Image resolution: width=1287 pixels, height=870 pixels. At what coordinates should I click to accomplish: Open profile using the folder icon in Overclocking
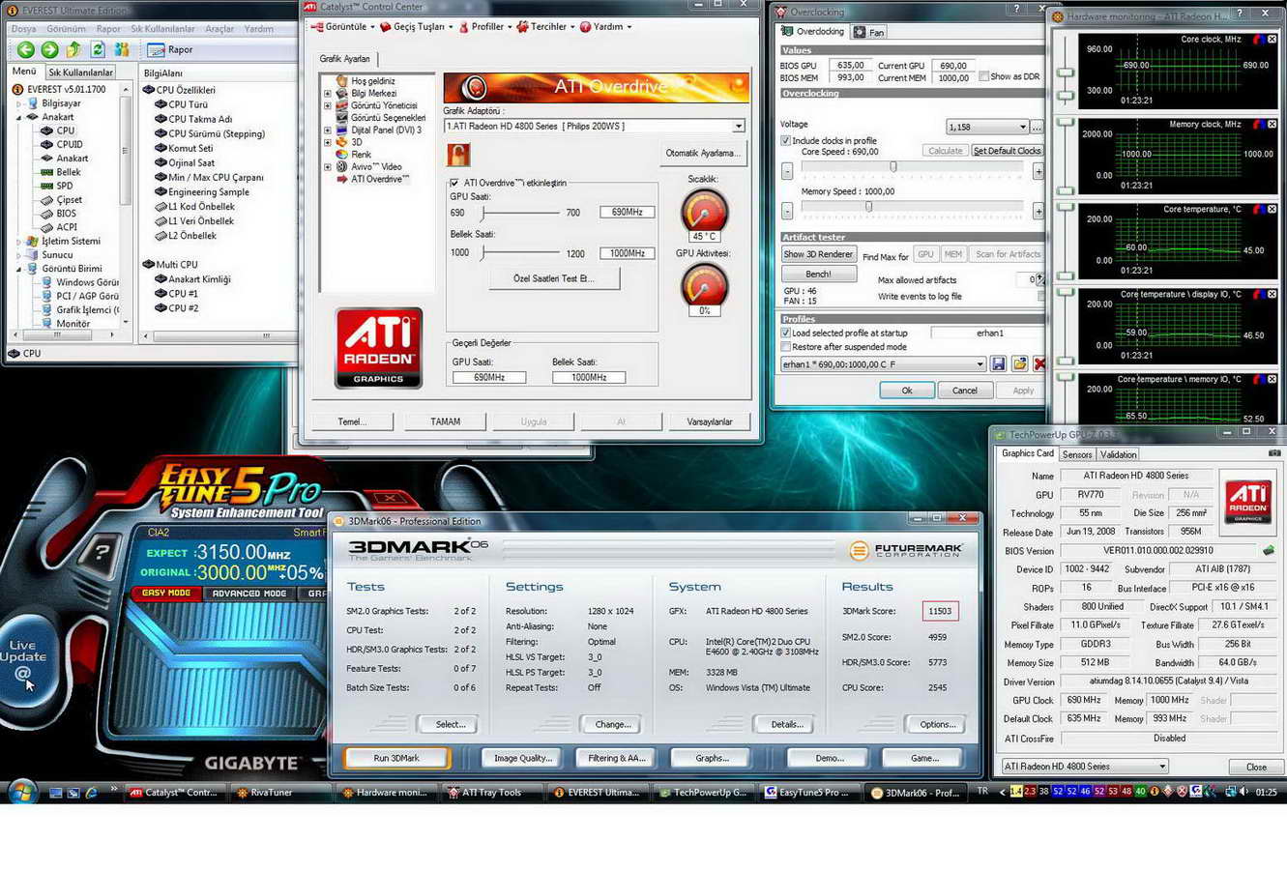tap(1019, 363)
